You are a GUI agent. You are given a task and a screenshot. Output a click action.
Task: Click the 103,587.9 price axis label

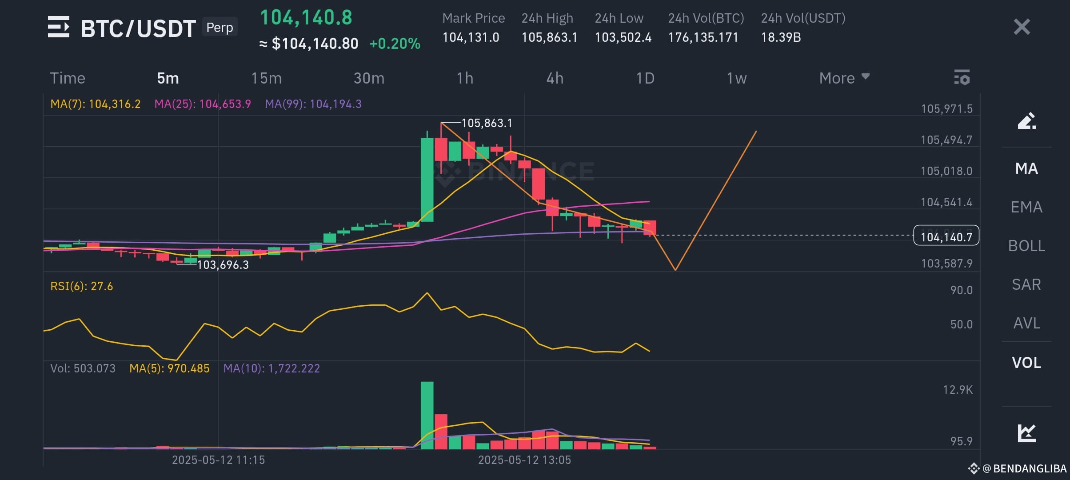click(x=946, y=264)
